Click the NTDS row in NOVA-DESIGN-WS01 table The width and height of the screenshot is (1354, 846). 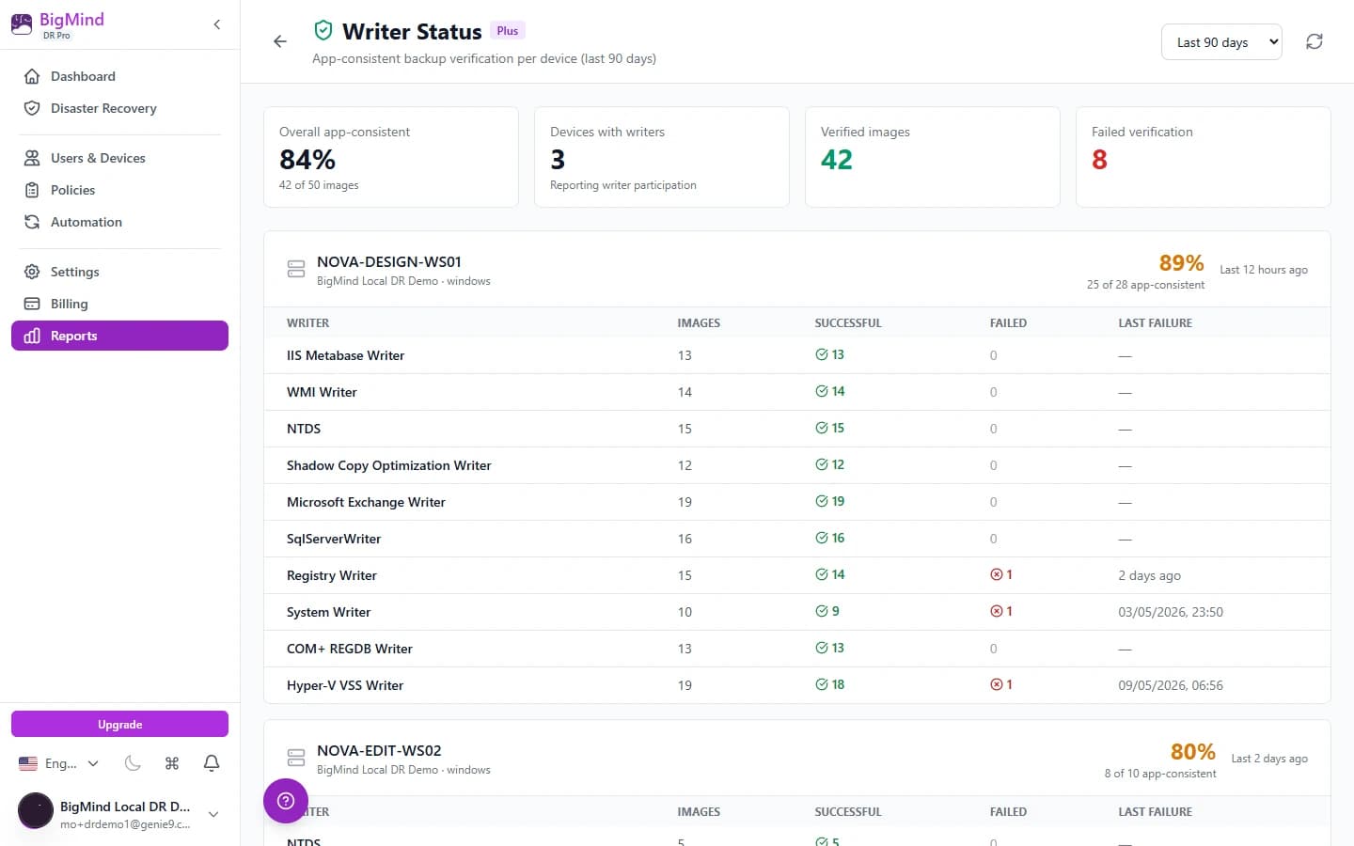(797, 429)
